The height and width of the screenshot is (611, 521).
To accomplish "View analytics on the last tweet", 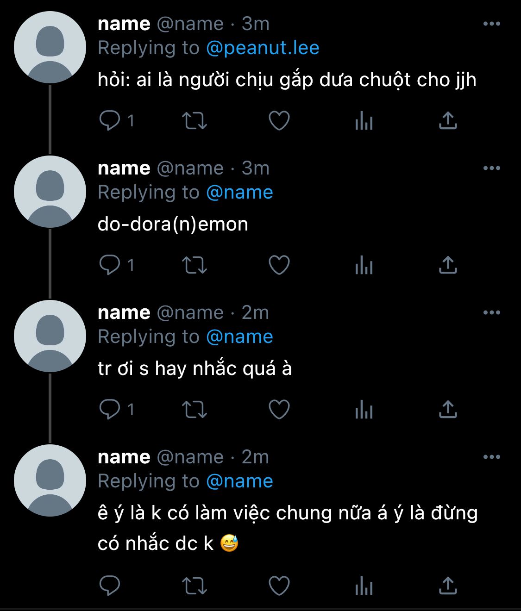I will pyautogui.click(x=364, y=586).
